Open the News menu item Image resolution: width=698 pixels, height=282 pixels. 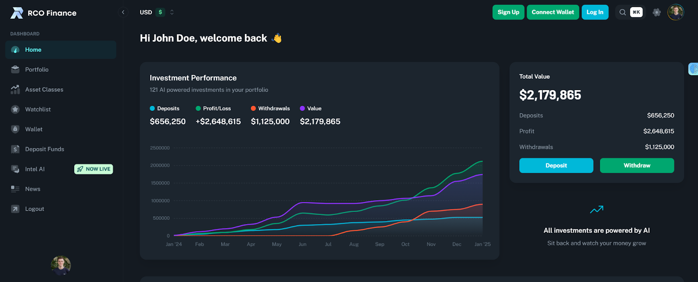tap(33, 189)
